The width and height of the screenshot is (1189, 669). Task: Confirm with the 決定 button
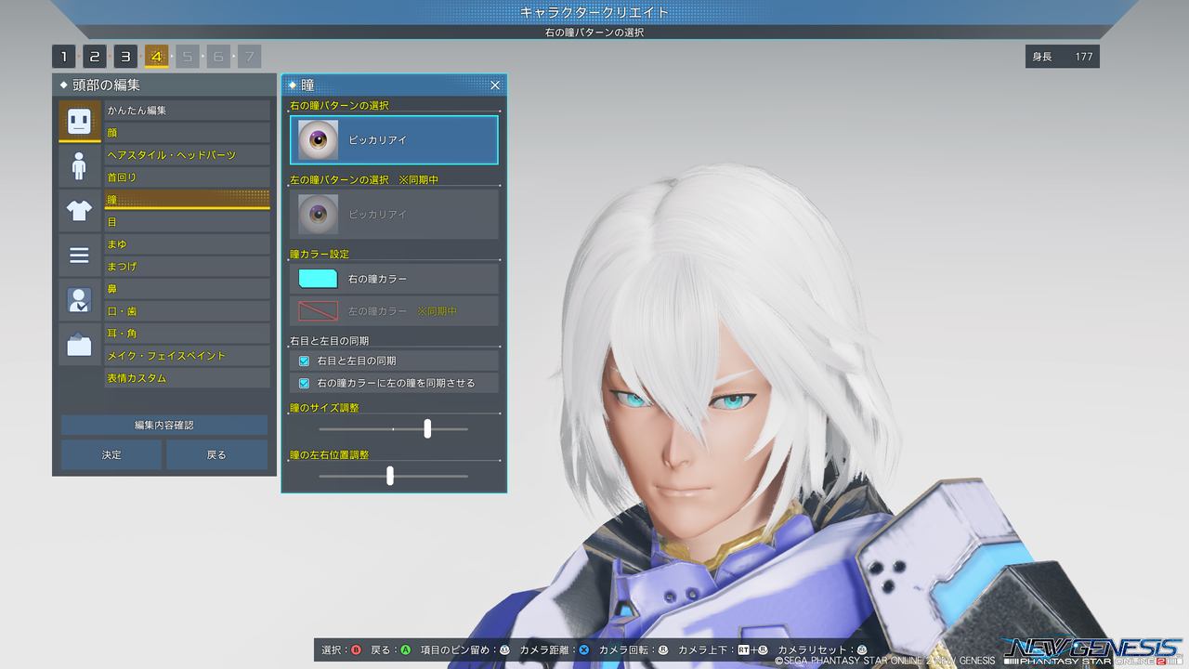pos(111,455)
